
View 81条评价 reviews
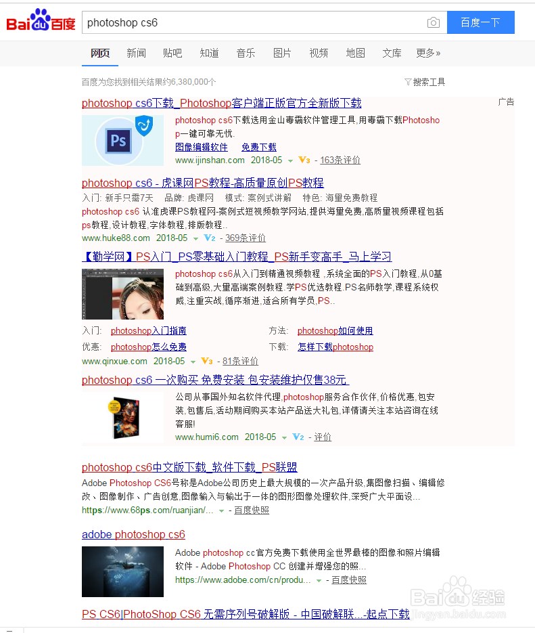tap(240, 362)
